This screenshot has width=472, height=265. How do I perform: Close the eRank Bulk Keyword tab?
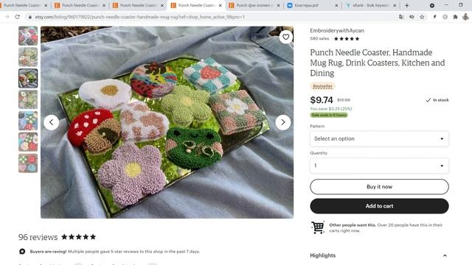coord(395,5)
